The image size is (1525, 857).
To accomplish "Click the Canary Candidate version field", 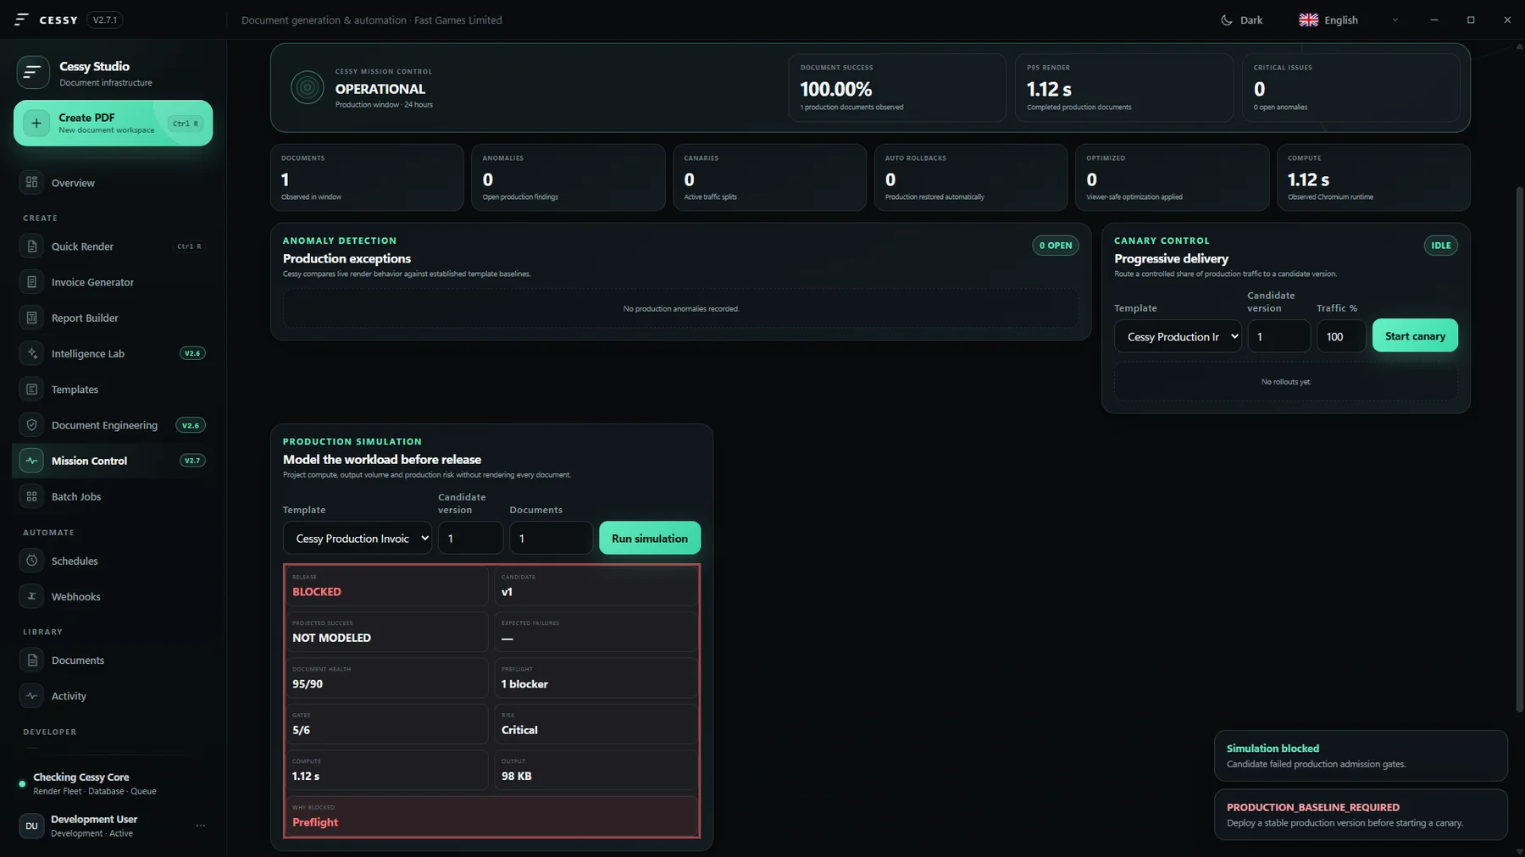I will coord(1279,336).
